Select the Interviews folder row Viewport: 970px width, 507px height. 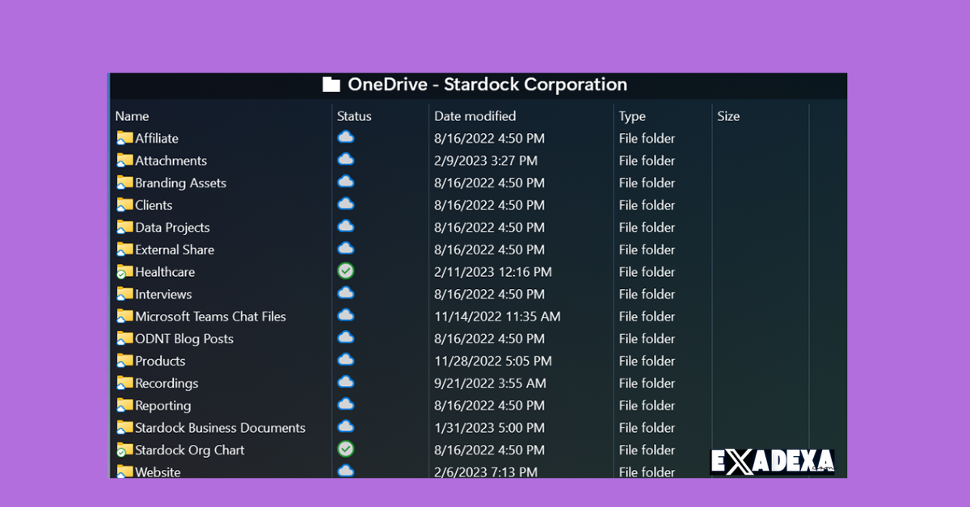(x=162, y=294)
